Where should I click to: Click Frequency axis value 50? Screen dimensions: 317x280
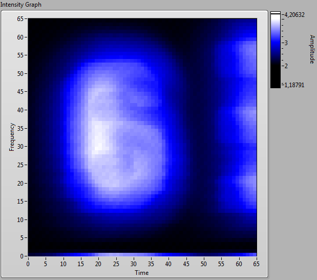(20, 74)
